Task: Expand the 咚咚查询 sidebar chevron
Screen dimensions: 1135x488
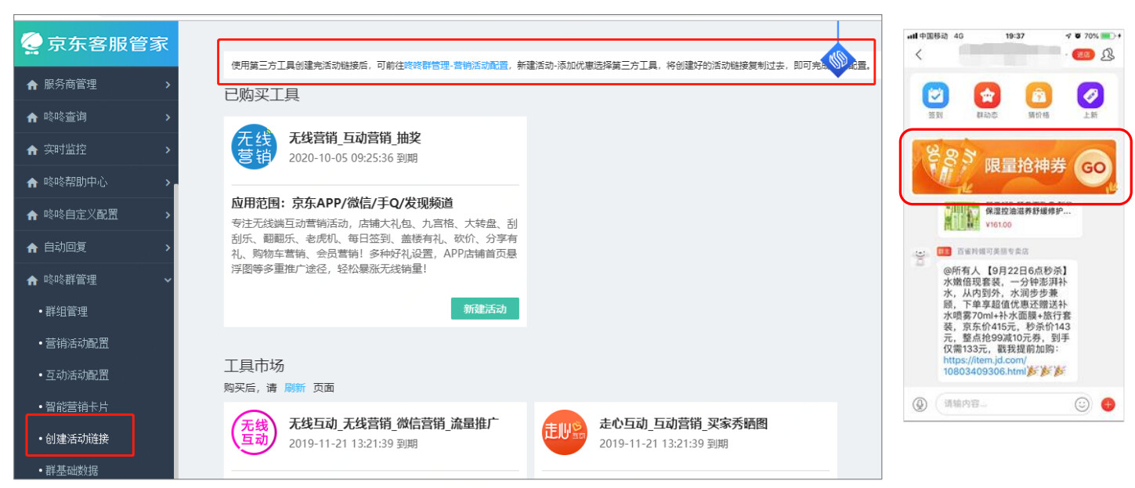Action: (x=168, y=117)
